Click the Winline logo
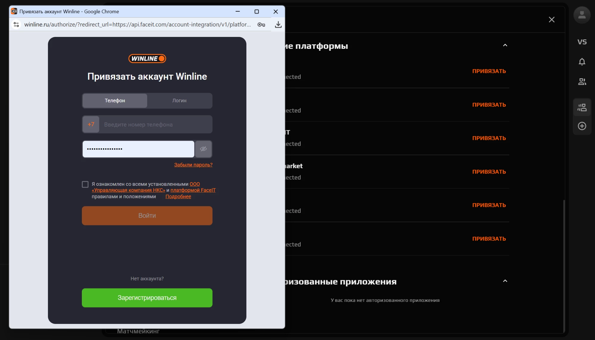 click(147, 59)
